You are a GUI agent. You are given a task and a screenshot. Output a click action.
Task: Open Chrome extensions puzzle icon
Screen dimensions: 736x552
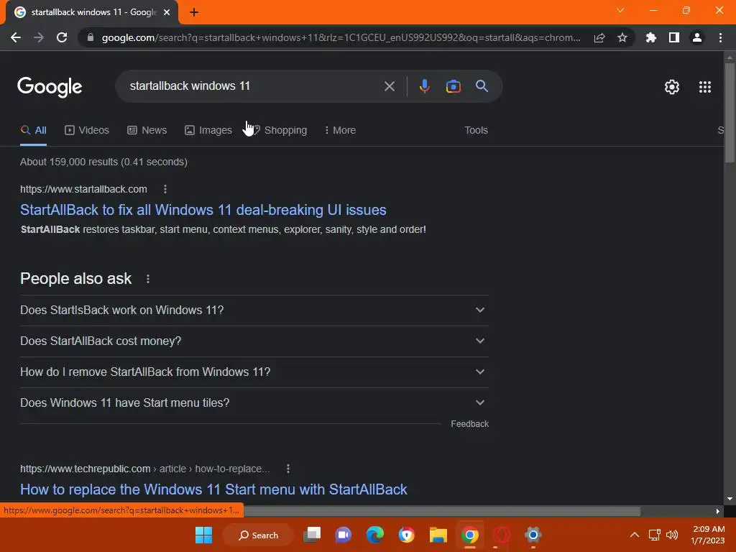point(651,37)
